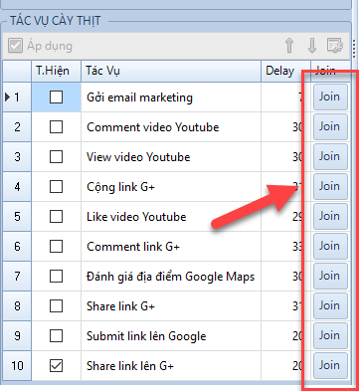This screenshot has width=359, height=391.
Task: Click row header number 9
Action: click(x=17, y=336)
